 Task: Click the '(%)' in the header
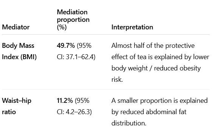[62, 28]
